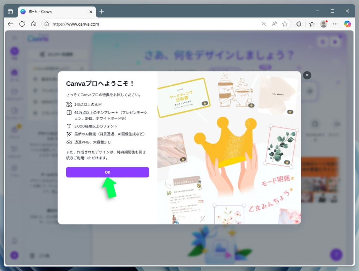This screenshot has width=359, height=271.
Task: Refresh the Canva homepage
Action: click(22, 24)
